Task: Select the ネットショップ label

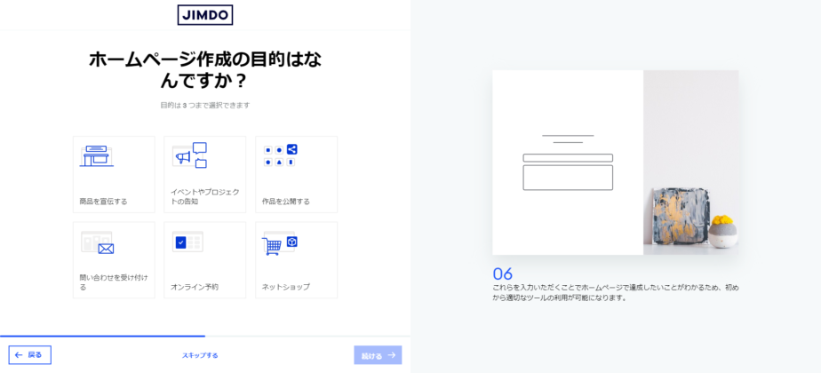Action: point(286,287)
